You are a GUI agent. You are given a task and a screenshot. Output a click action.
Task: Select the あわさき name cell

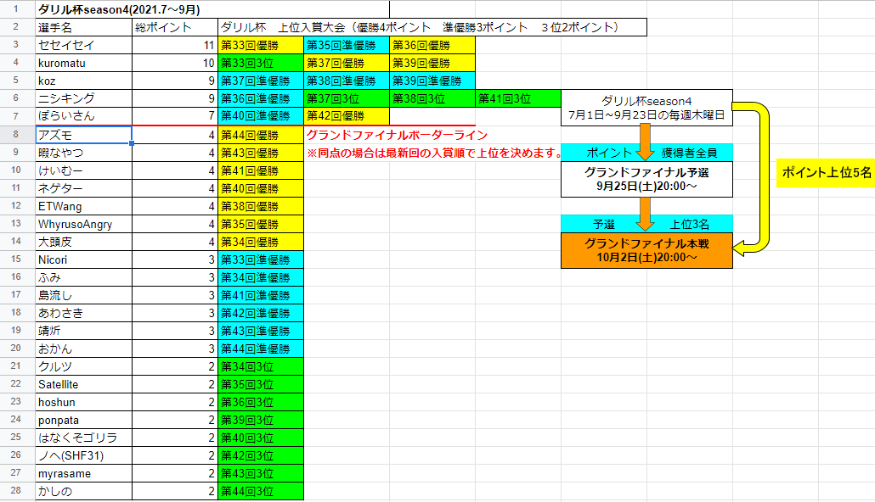tap(84, 313)
